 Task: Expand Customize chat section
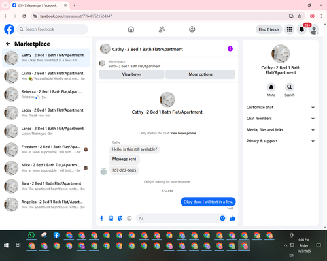point(281,107)
